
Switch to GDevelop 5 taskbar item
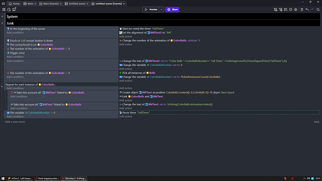click(x=74, y=179)
